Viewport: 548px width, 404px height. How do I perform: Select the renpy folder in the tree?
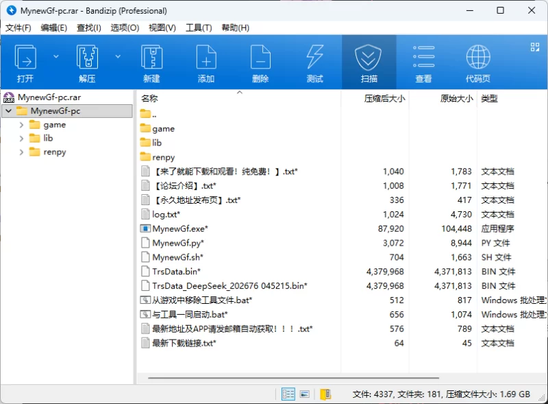[x=55, y=152]
